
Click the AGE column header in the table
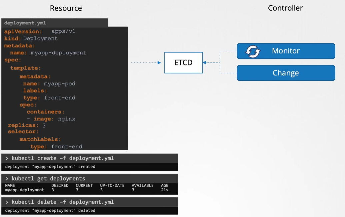pyautogui.click(x=165, y=185)
